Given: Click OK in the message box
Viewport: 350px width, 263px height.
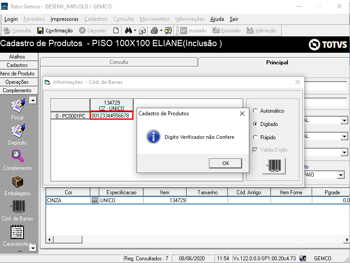Looking at the screenshot, I should (225, 163).
